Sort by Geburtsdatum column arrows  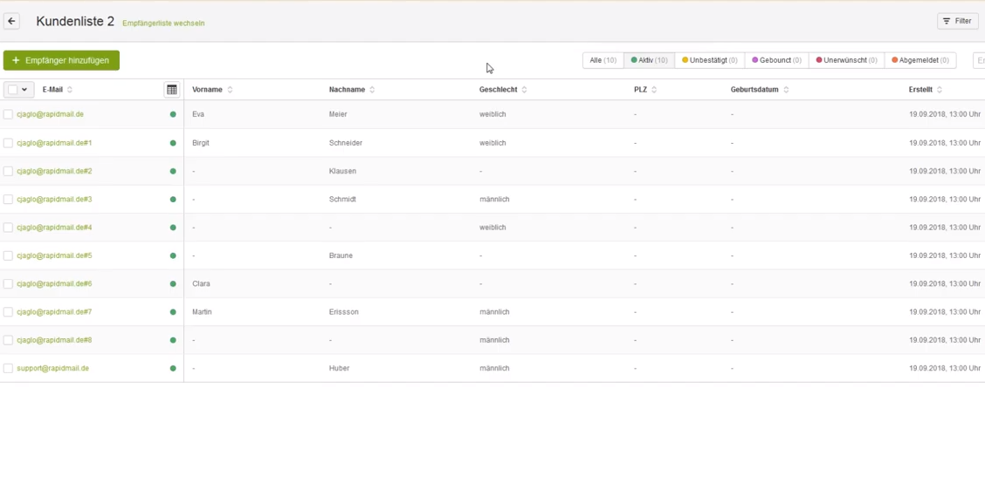tap(786, 90)
